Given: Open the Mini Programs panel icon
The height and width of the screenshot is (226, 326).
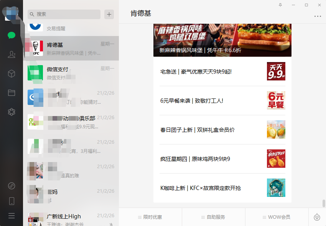Looking at the screenshot, I should pyautogui.click(x=12, y=186).
